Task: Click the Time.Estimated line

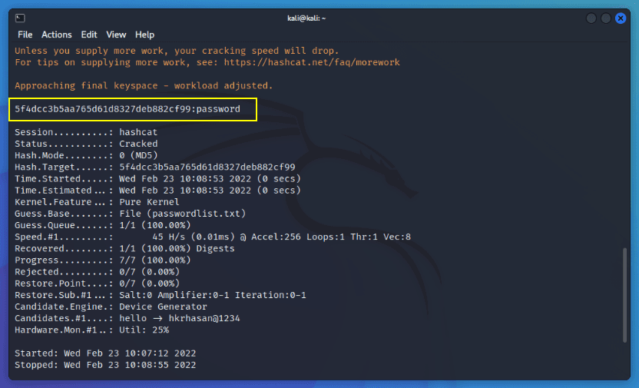Action: 157,191
